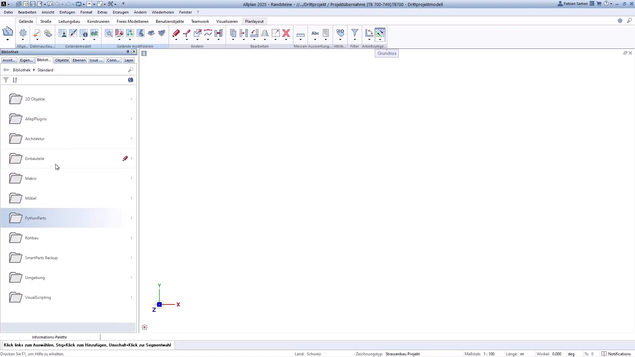The height and width of the screenshot is (357, 635).
Task: Open the Informations-Palette at the bottom
Action: (x=50, y=337)
